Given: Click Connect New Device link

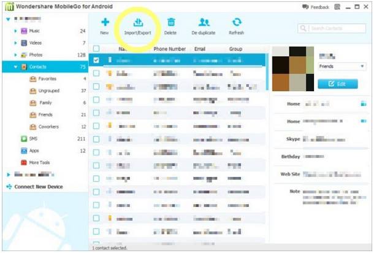Looking at the screenshot, I should pyautogui.click(x=39, y=187).
